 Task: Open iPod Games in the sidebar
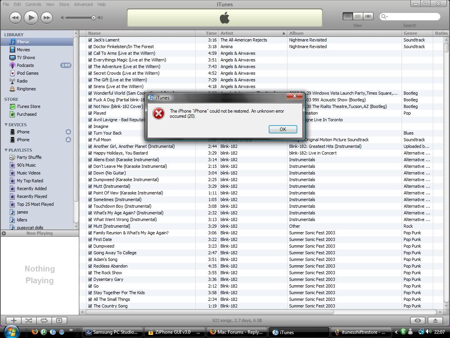tap(27, 73)
